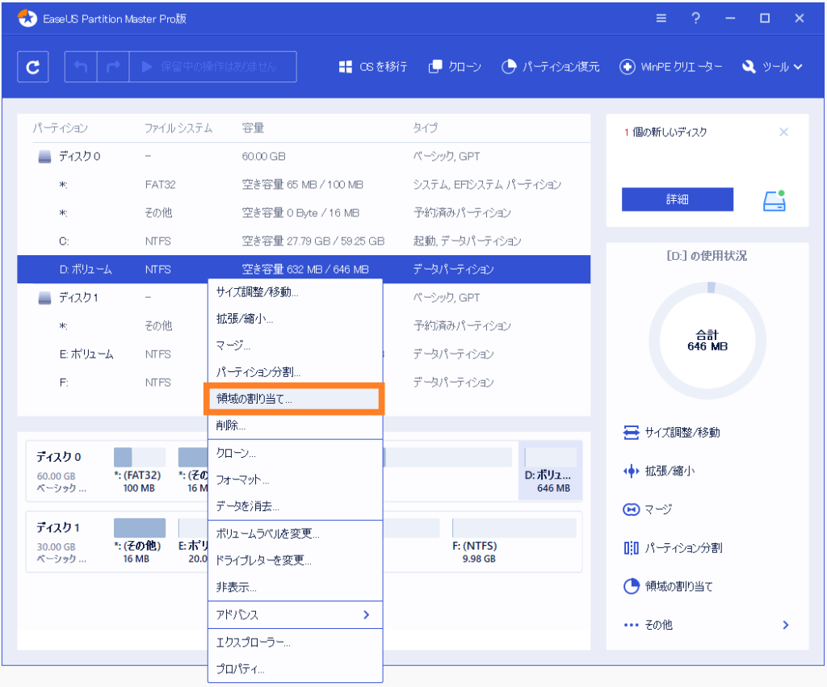Choose 領域の割り当て... from context menu
This screenshot has width=827, height=687.
coord(294,399)
